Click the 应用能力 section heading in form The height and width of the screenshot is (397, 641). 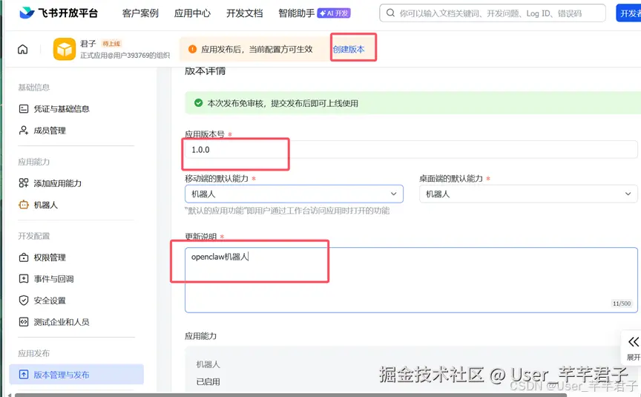(201, 336)
